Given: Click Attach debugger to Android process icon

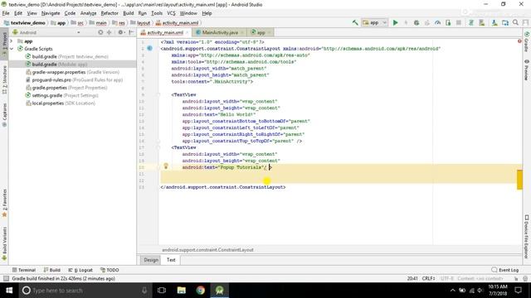Looking at the screenshot, I should click(448, 22).
